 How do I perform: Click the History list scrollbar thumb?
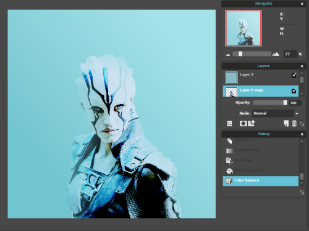(x=302, y=177)
